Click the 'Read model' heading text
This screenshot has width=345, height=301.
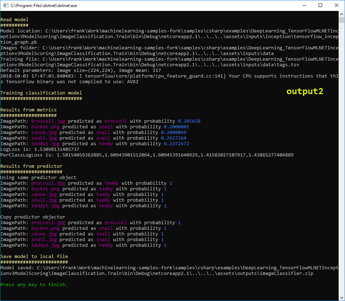point(14,20)
